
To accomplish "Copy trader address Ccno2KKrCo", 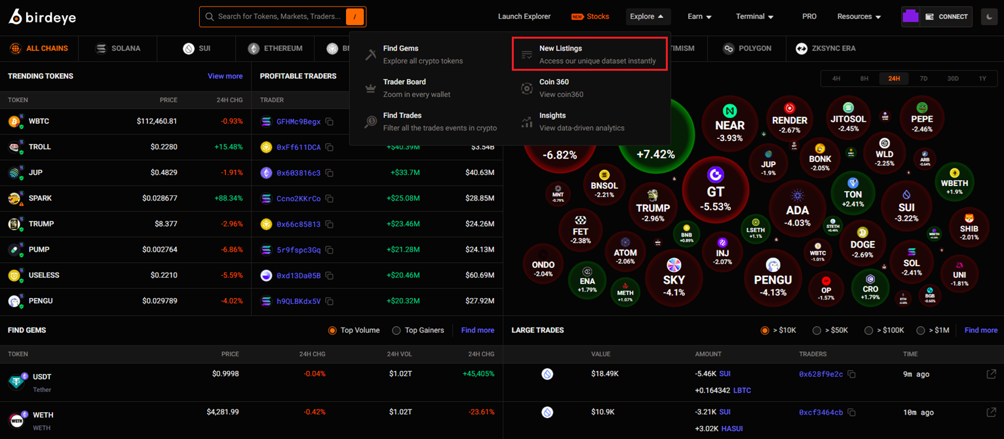I will click(x=330, y=199).
